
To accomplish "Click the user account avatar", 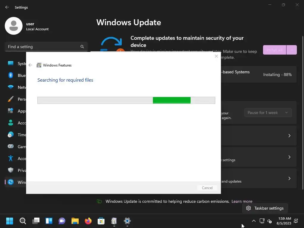I will (x=14, y=26).
